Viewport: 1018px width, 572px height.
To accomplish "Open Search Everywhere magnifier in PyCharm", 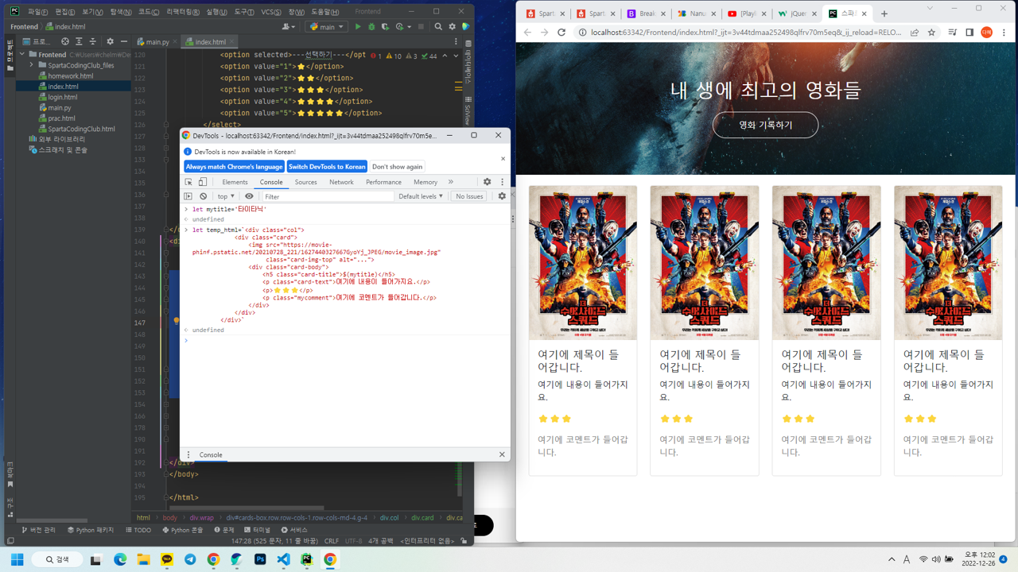I will pos(438,27).
